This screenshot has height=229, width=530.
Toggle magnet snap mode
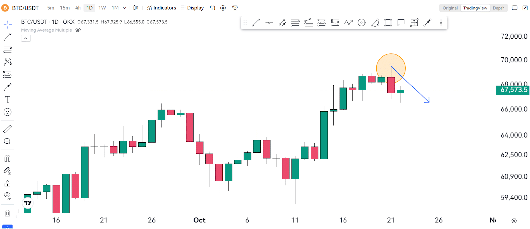tap(7, 158)
